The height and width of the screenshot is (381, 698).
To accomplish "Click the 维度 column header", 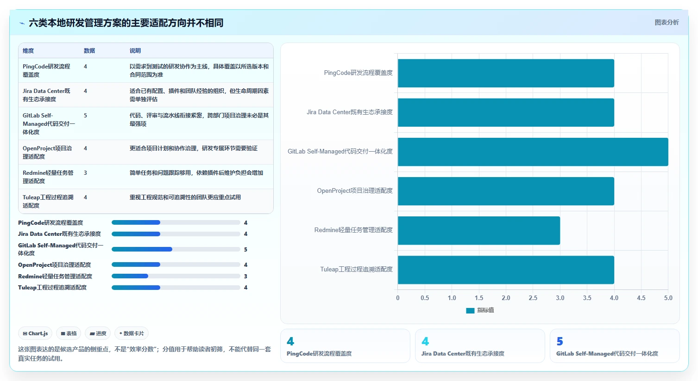I will (28, 51).
